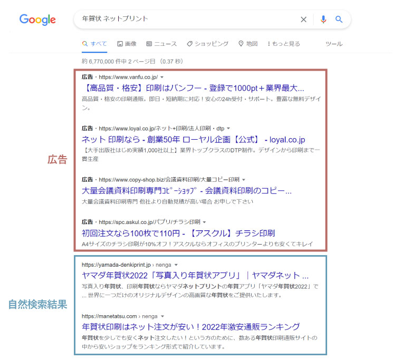401x360 pixels.
Task: Open the 初回注文なら100枚で110円 アスクル link
Action: click(178, 233)
